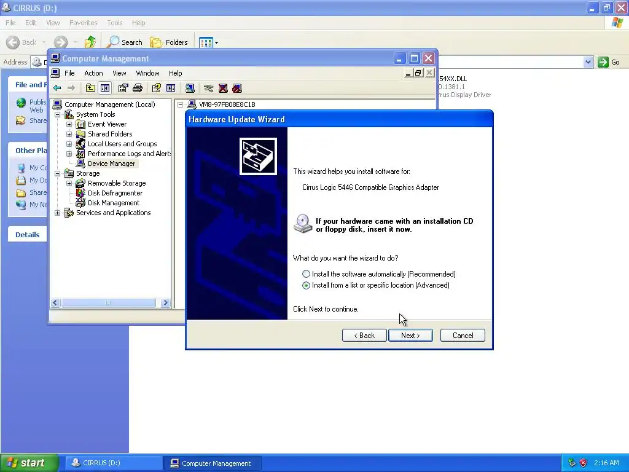Cancel the Hardware Update Wizard
Viewport: 629px width, 472px height.
coord(463,336)
